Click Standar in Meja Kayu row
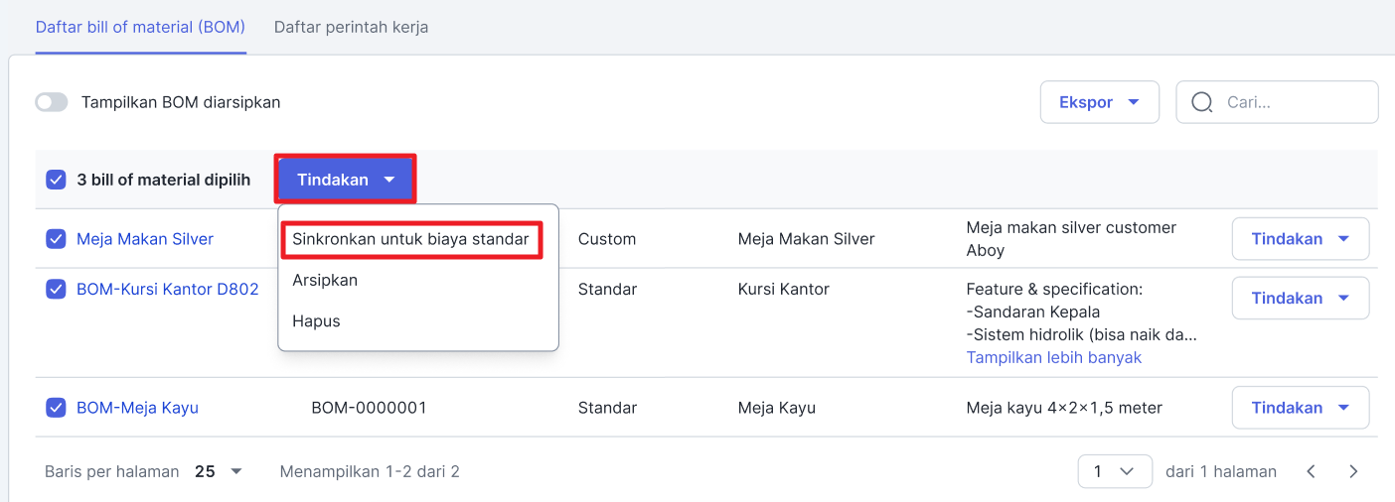Screen dimensions: 1395x502 coord(608,408)
